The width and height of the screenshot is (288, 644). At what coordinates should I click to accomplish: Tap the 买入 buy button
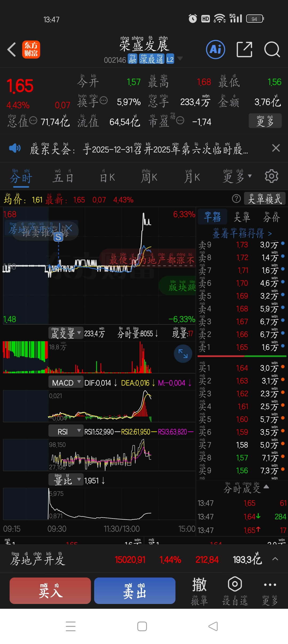point(50,591)
